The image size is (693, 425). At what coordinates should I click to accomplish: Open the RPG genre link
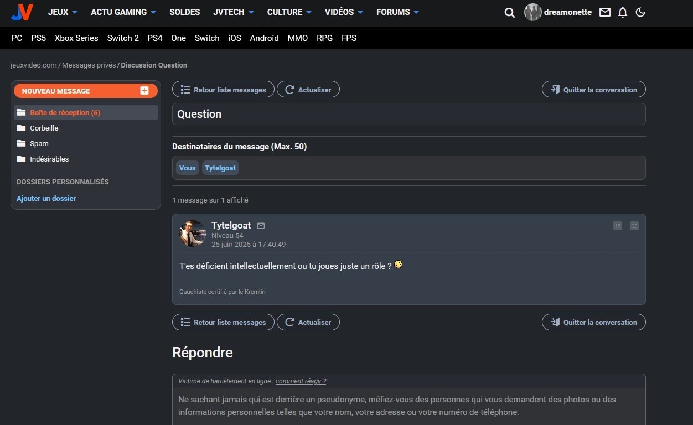[324, 38]
